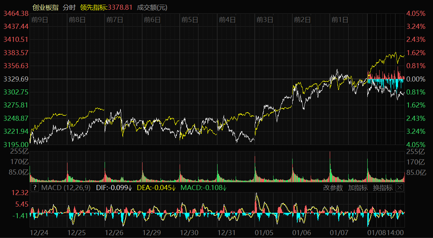Select the 前9日 day marker
The image size is (433, 238).
pos(40,20)
